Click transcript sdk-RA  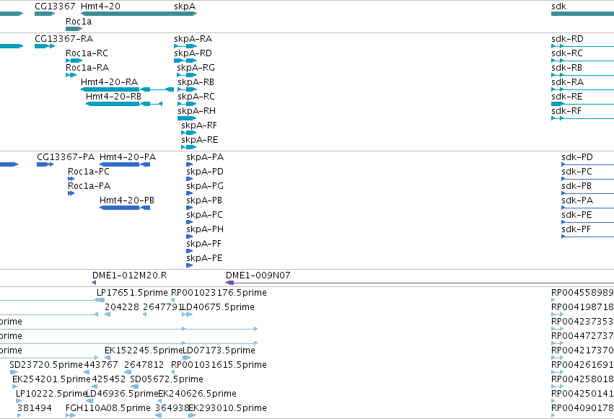(567, 82)
